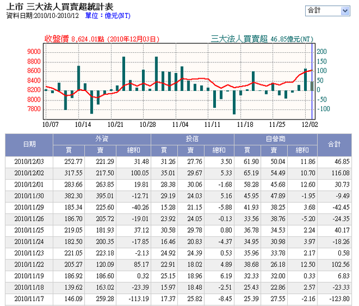
Task: Click the 收盤價 8,624.01點 chart legend
Action: pyautogui.click(x=102, y=39)
